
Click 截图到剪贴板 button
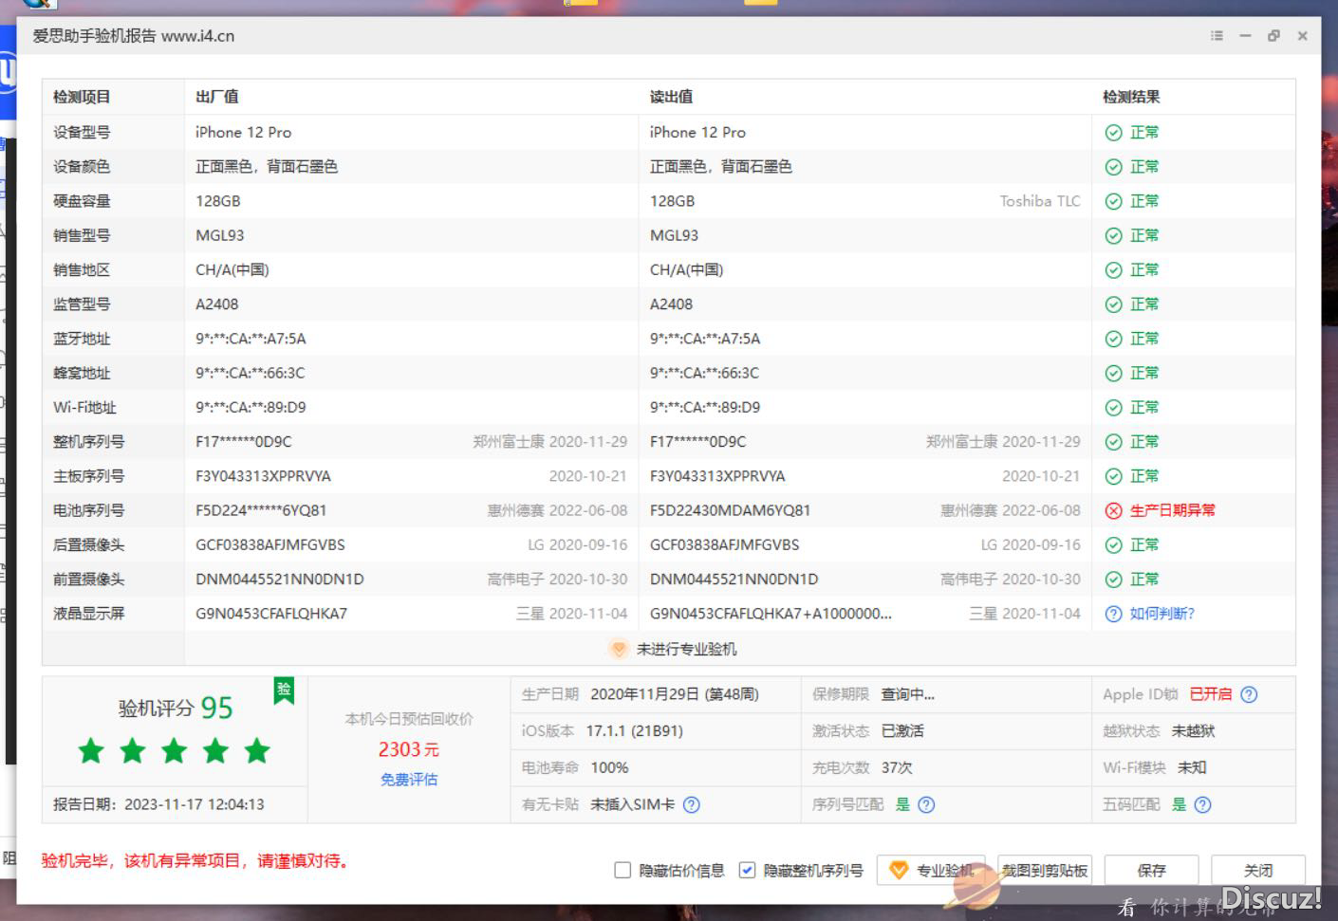(x=1044, y=870)
